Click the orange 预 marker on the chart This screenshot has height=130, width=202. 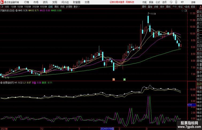click(114, 80)
